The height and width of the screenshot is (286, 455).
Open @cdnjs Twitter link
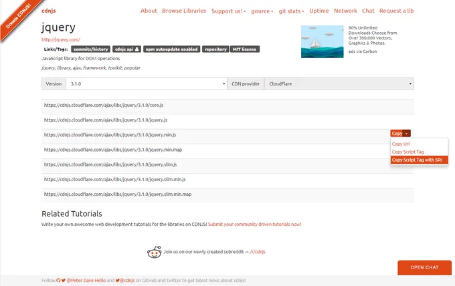pyautogui.click(x=127, y=280)
